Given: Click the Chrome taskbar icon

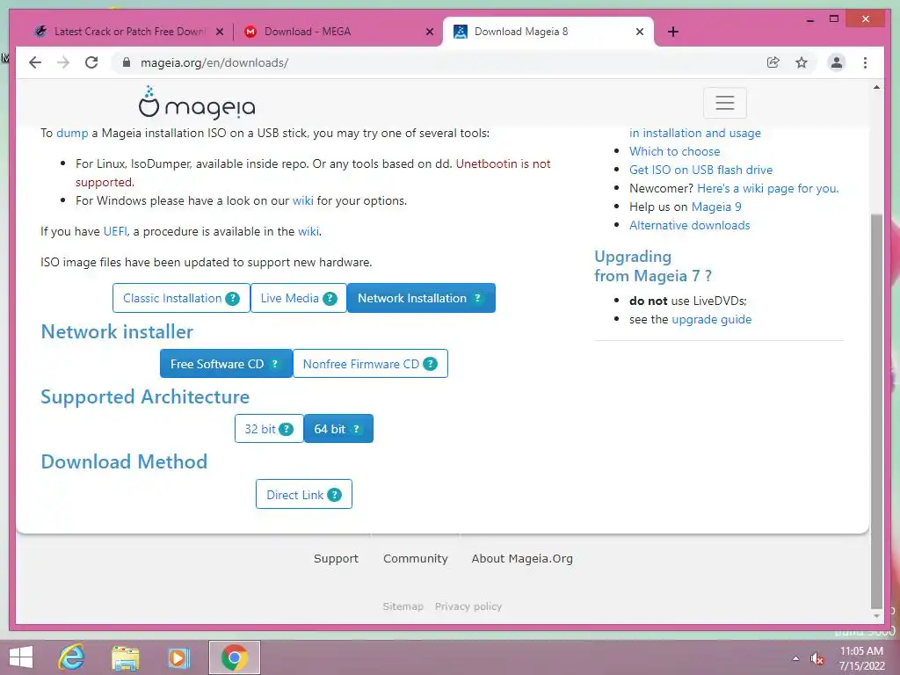Looking at the screenshot, I should 234,657.
